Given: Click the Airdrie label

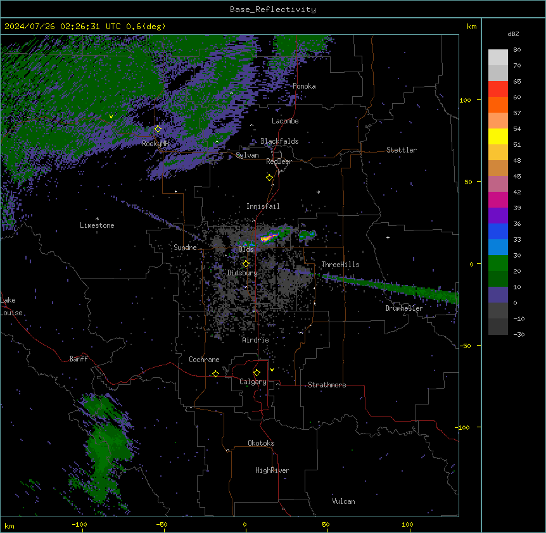Looking at the screenshot, I should pos(256,340).
